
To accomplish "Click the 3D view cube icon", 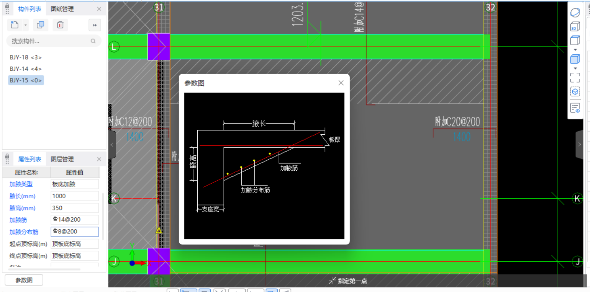I will (575, 27).
